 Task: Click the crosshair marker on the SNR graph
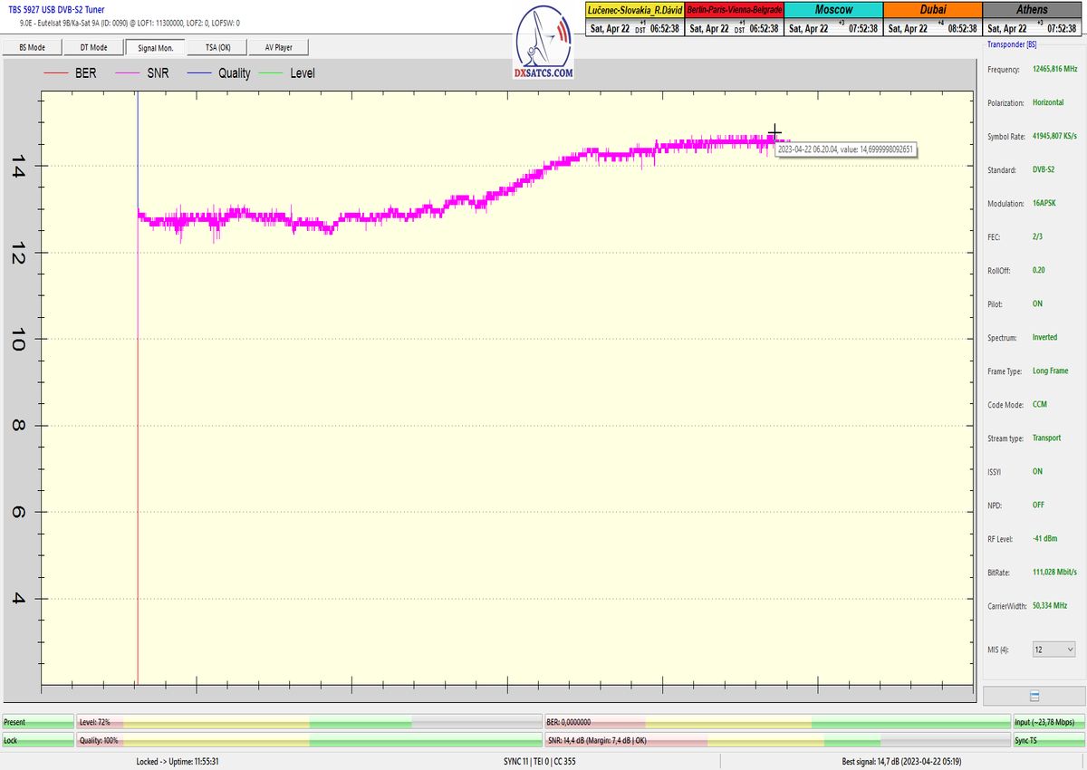click(774, 133)
